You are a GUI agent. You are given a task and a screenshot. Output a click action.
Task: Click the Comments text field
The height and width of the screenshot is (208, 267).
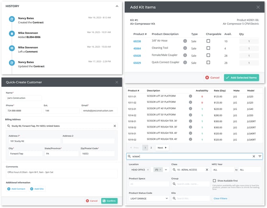click(x=61, y=173)
